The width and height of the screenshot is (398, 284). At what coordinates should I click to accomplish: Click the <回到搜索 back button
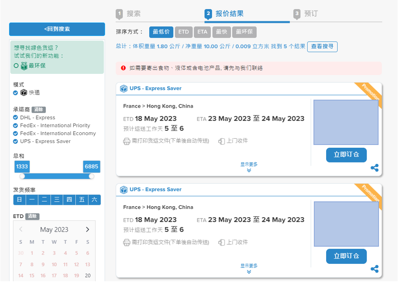[x=57, y=29]
